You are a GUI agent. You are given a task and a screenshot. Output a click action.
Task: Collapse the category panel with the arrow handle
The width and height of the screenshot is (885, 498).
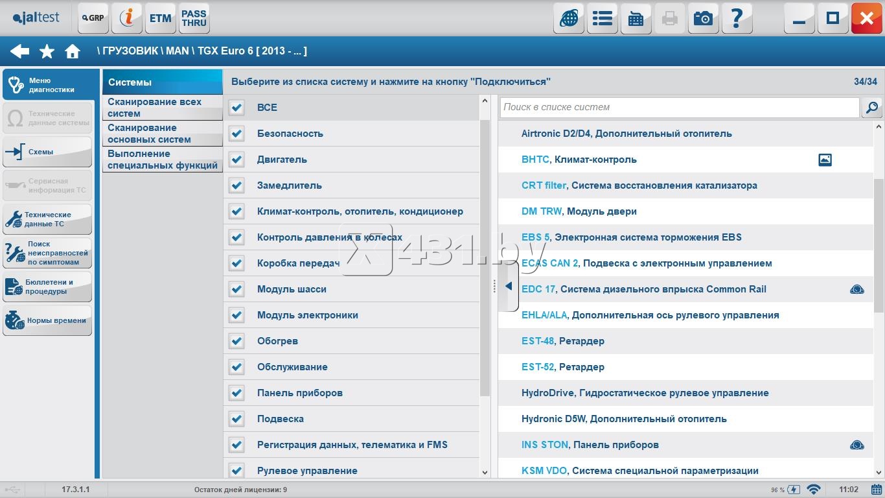click(509, 287)
